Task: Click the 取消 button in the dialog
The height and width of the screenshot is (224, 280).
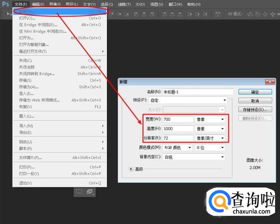Action: point(255,101)
